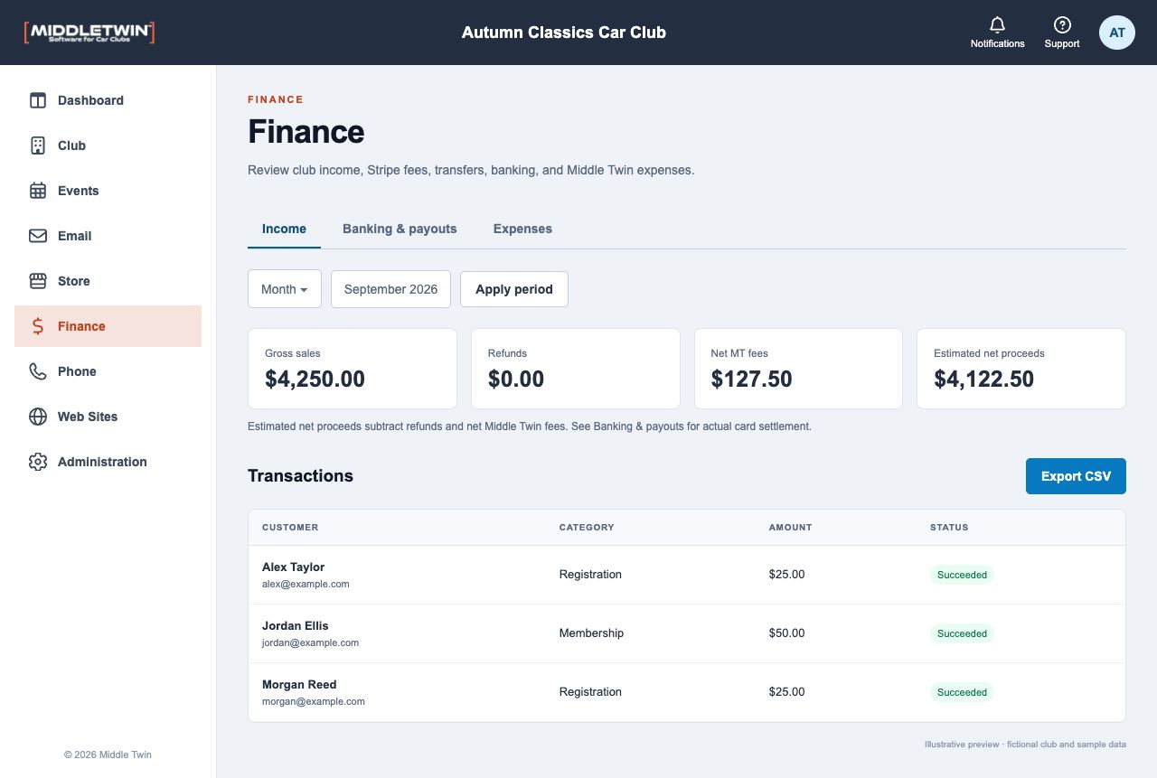
Task: Click the Autumn Classics Car Club title
Action: pos(564,33)
